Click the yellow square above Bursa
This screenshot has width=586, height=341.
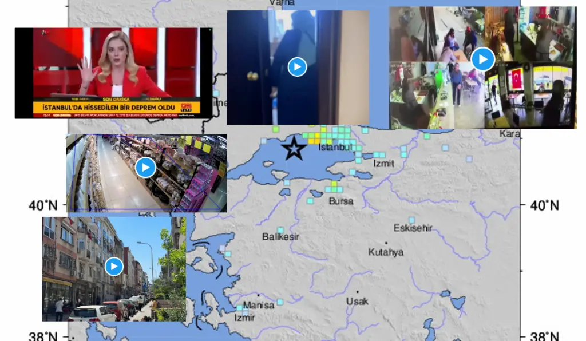point(334,184)
